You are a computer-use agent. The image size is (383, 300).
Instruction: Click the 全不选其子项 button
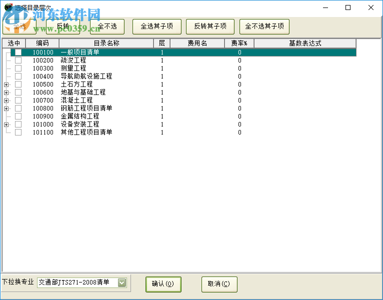[x=264, y=26]
